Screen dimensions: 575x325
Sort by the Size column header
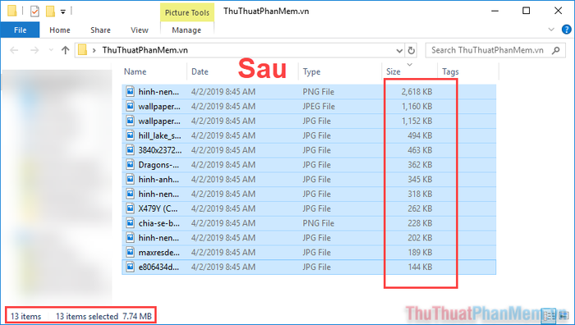click(x=393, y=72)
